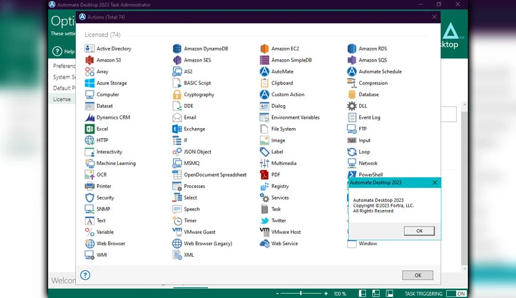The image size is (516, 298).
Task: Click the Automate Schedule label
Action: tap(380, 71)
